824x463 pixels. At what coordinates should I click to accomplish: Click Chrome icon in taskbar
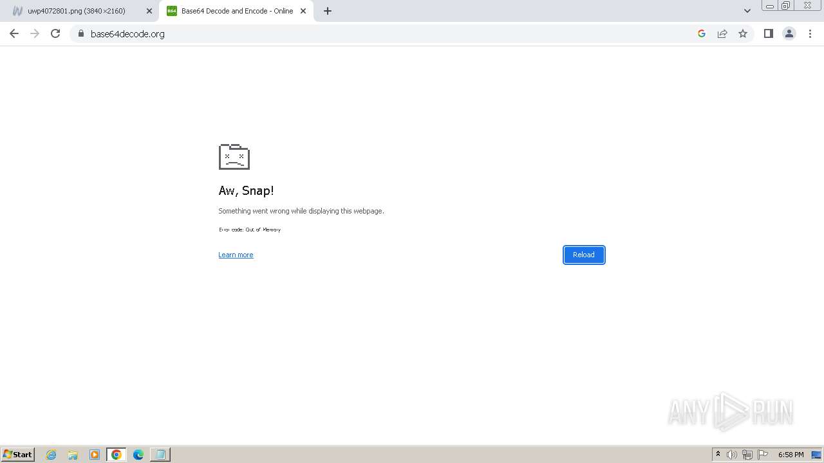[117, 455]
